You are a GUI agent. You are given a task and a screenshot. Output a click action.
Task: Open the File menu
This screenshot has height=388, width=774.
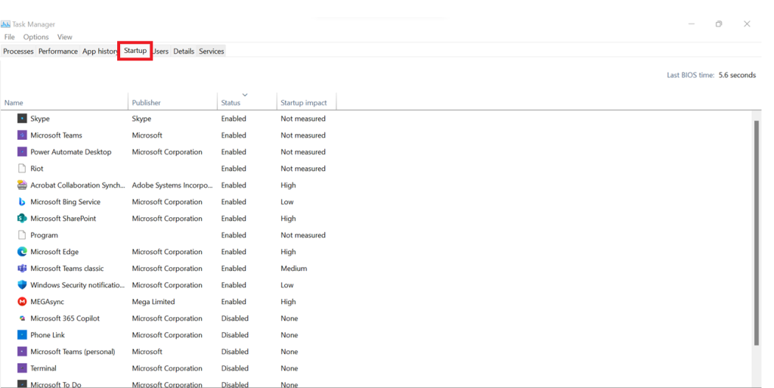9,37
